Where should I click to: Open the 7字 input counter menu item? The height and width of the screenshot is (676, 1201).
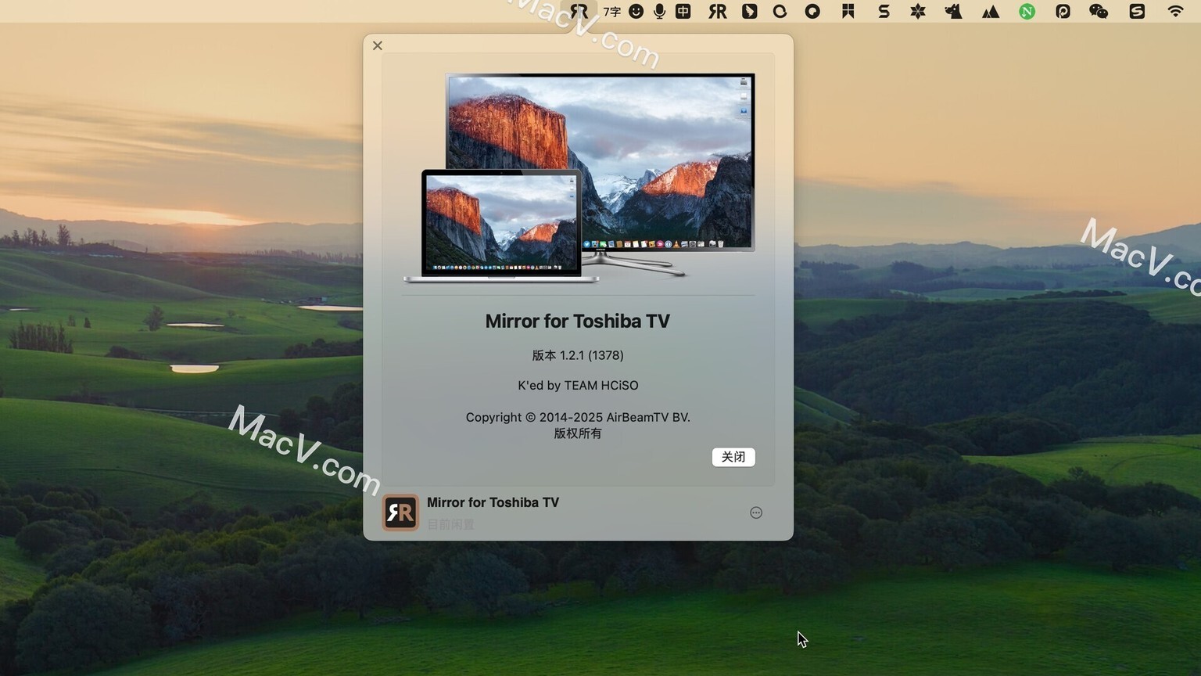pos(611,11)
